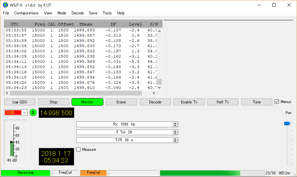
Task: Increase the F Tol 20 value
Action: coord(175,131)
